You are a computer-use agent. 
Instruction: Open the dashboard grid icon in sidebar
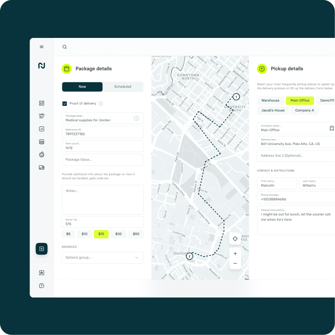click(x=42, y=103)
